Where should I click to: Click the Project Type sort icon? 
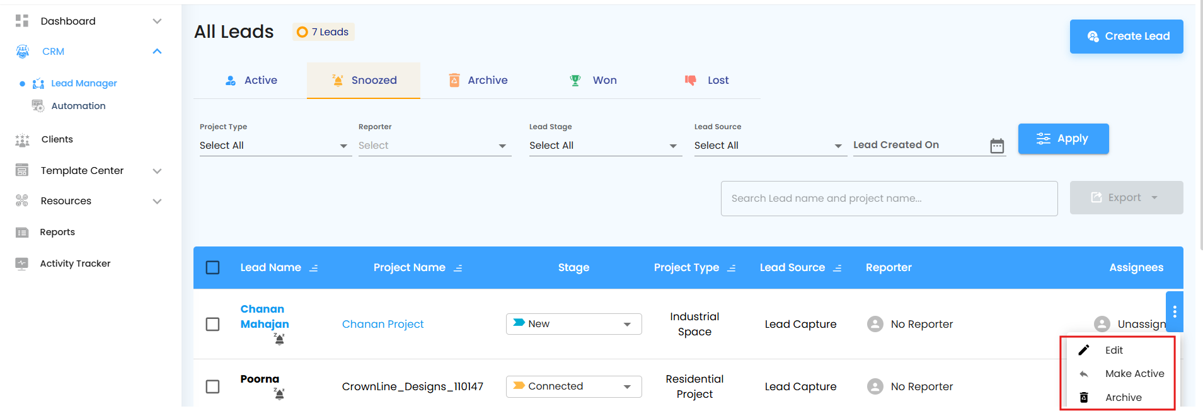coord(732,268)
